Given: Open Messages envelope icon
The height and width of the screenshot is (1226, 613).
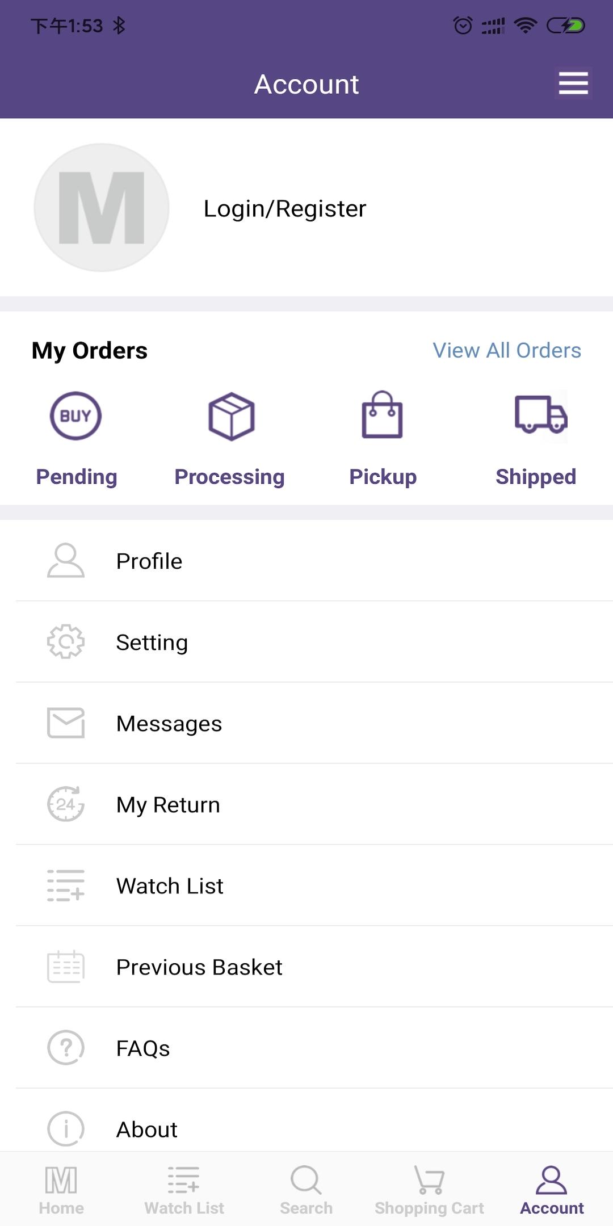Looking at the screenshot, I should pos(66,723).
